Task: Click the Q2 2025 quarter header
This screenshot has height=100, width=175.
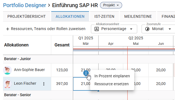Action: [x=136, y=38]
